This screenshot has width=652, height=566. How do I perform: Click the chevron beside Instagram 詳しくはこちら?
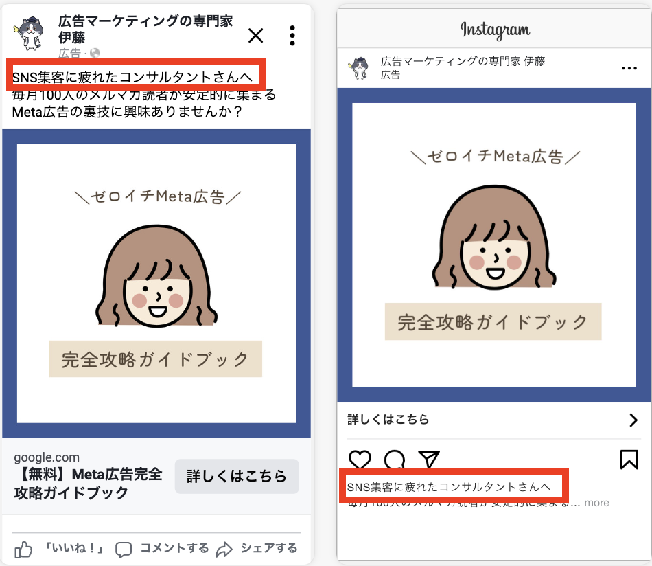633,420
